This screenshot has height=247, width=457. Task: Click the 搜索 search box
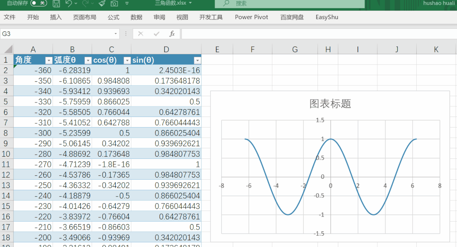pyautogui.click(x=290, y=3)
